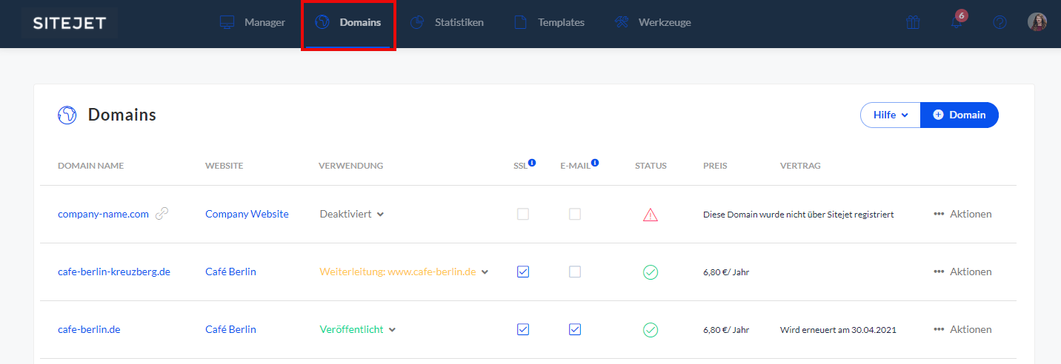Screen dimensions: 1061x364
Task: Click the gift icon in the top bar
Action: [x=913, y=22]
